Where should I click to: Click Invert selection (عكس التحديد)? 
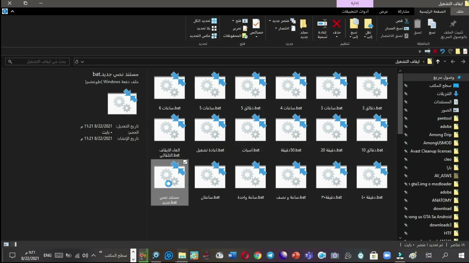tap(203, 36)
